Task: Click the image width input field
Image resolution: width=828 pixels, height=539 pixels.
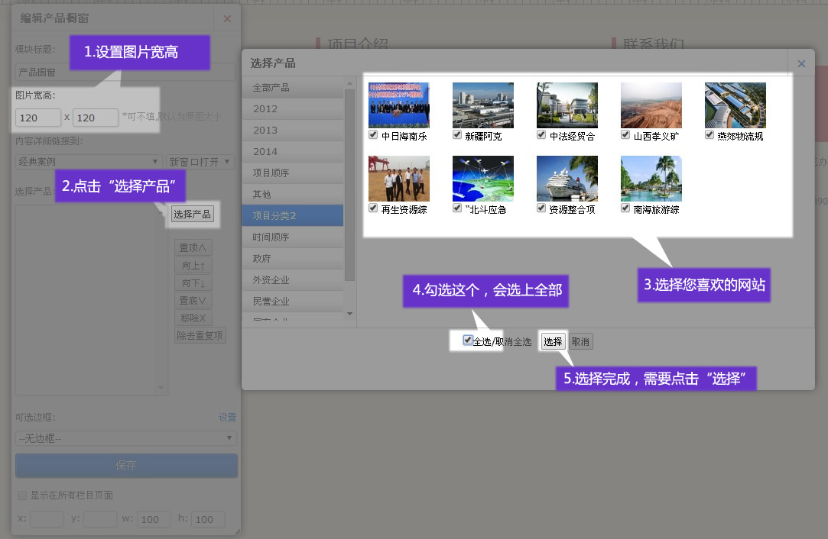Action: (x=38, y=118)
